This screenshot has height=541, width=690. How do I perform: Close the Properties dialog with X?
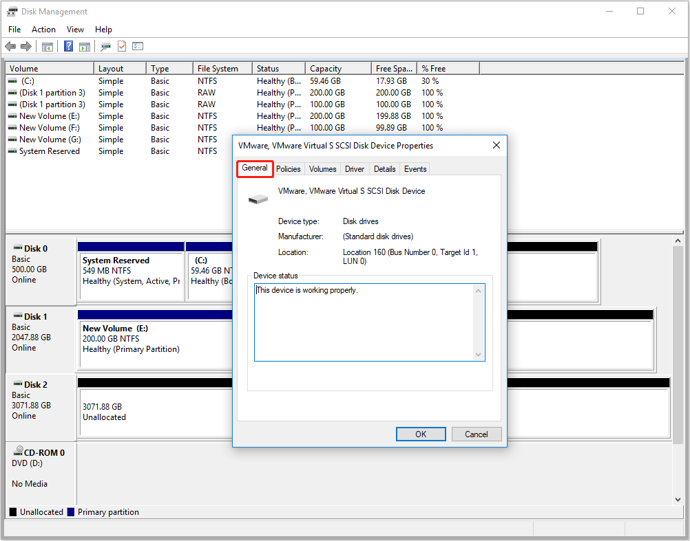(496, 145)
